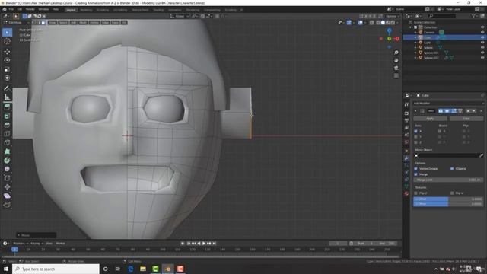This screenshot has width=487, height=274.
Task: Open the Options dropdown in viewport header
Action: coord(393,16)
